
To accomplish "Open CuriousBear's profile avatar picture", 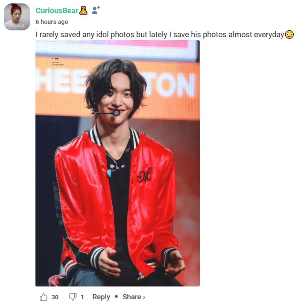I will [x=17, y=17].
